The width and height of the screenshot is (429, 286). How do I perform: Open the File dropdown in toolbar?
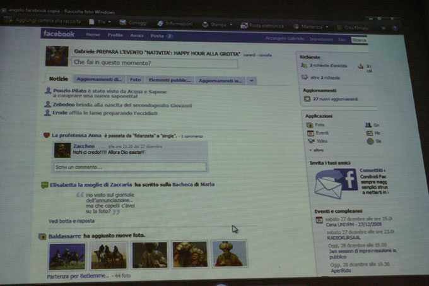pyautogui.click(x=101, y=22)
